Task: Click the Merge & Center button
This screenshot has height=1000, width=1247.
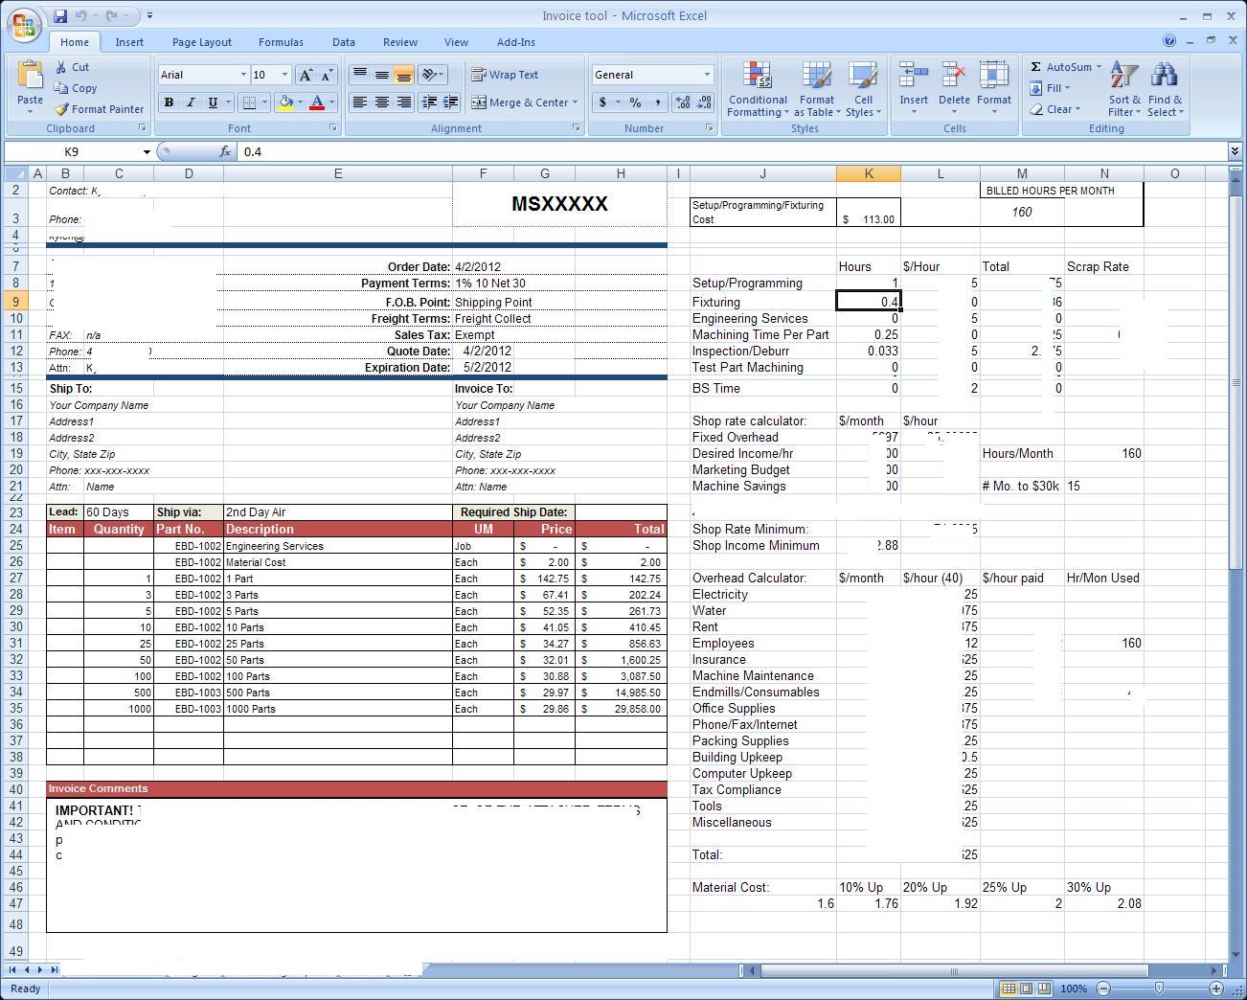Action: coord(520,102)
